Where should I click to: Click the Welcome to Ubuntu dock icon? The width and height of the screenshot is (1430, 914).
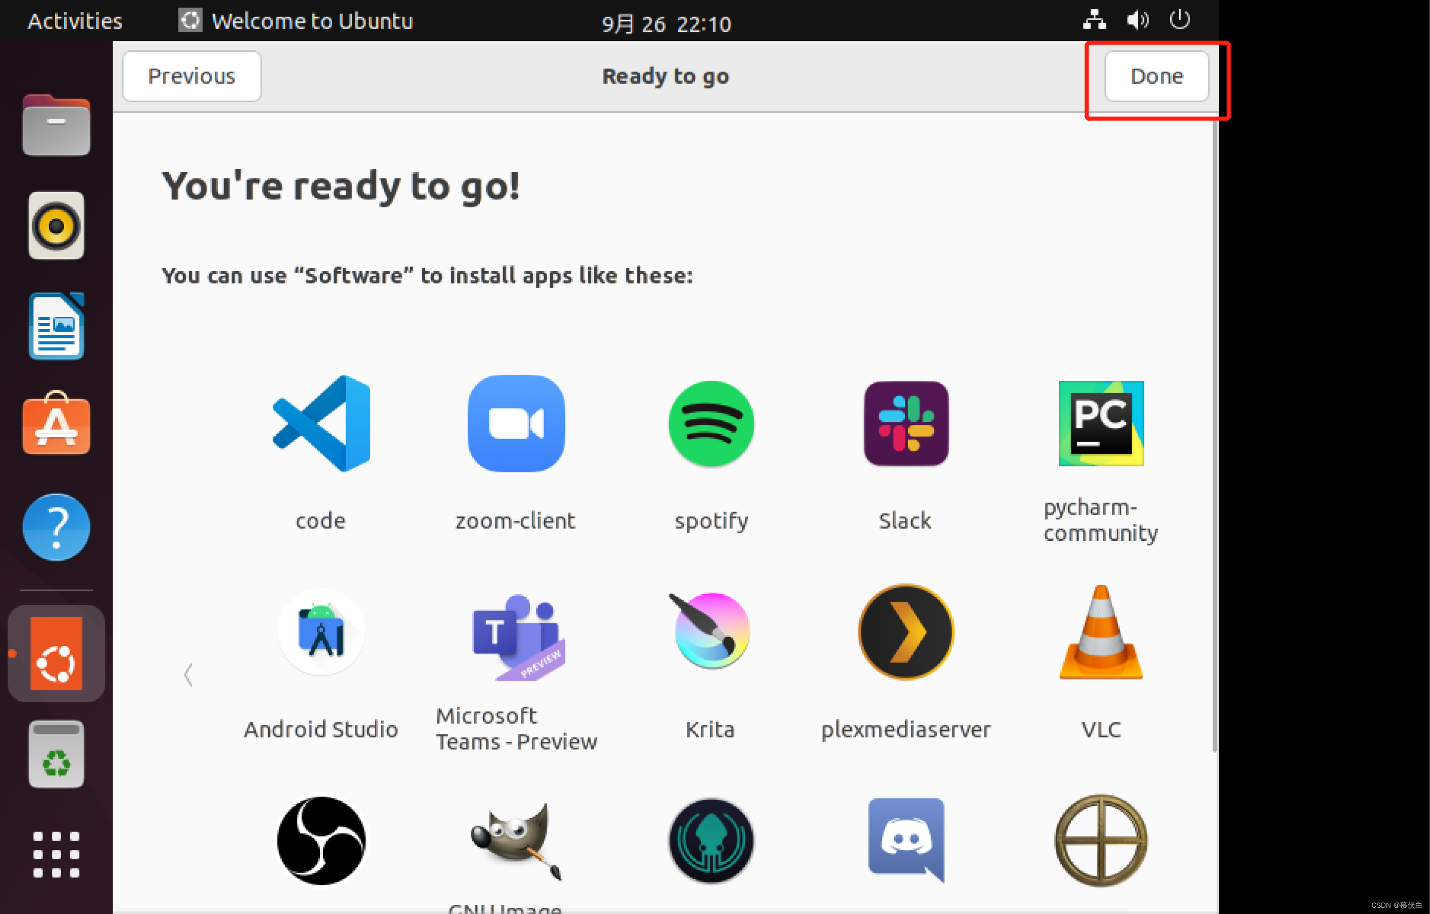point(56,653)
